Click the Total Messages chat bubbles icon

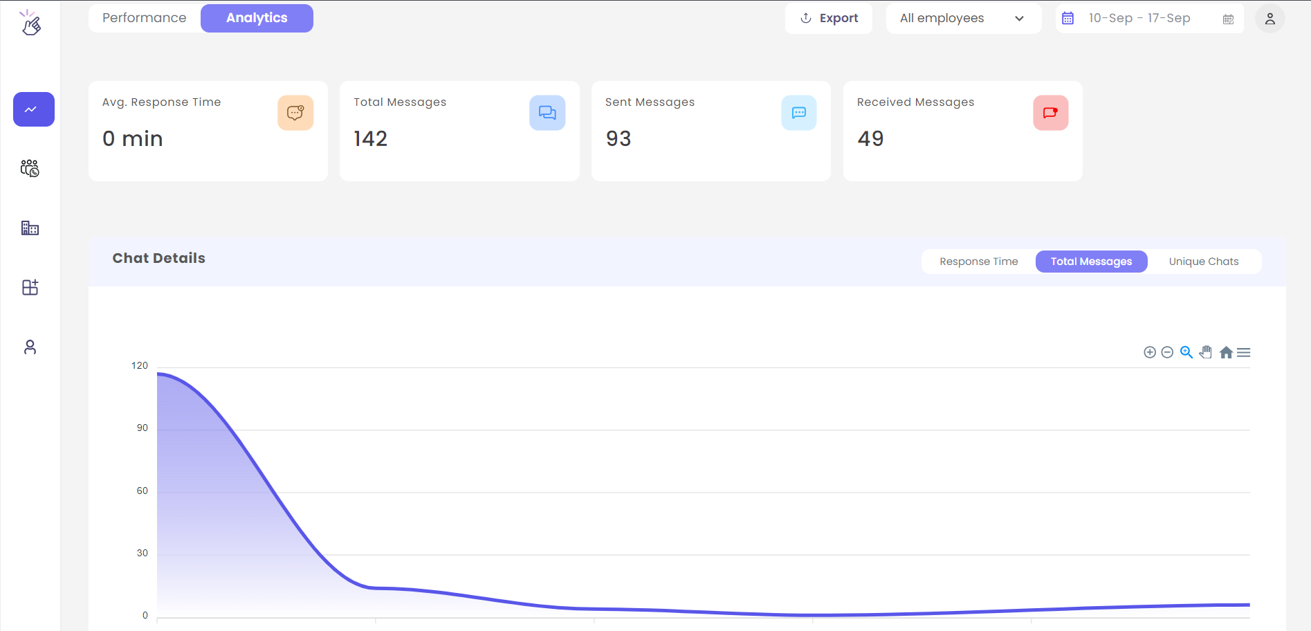click(x=547, y=113)
